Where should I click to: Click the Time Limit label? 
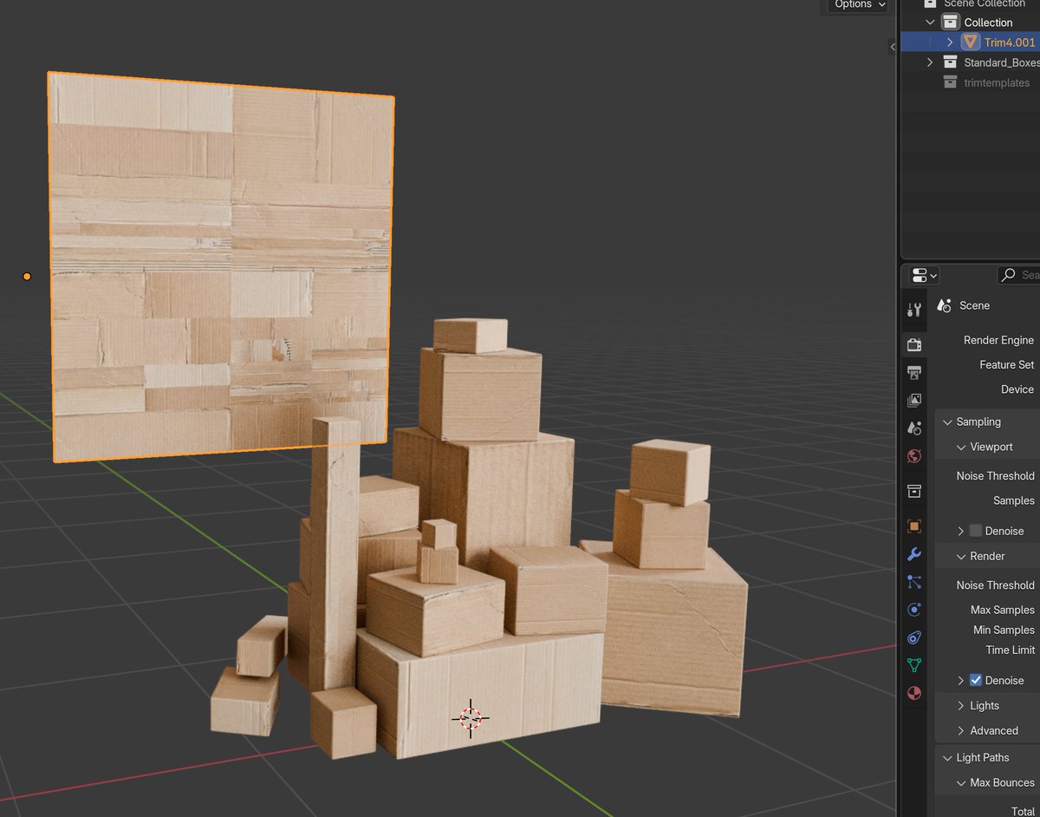tap(1010, 650)
